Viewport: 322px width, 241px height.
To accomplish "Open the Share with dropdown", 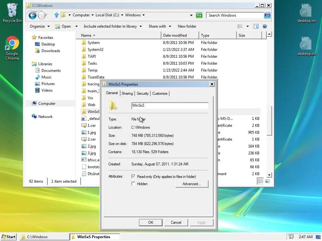I will coord(160,26).
